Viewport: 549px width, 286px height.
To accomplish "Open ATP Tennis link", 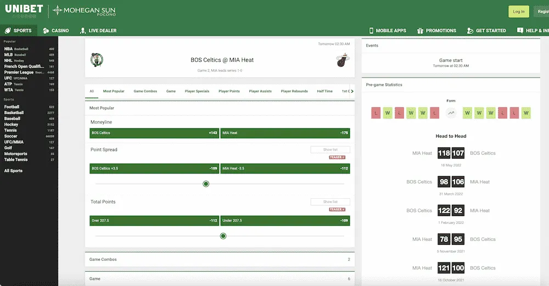I will tap(29, 84).
